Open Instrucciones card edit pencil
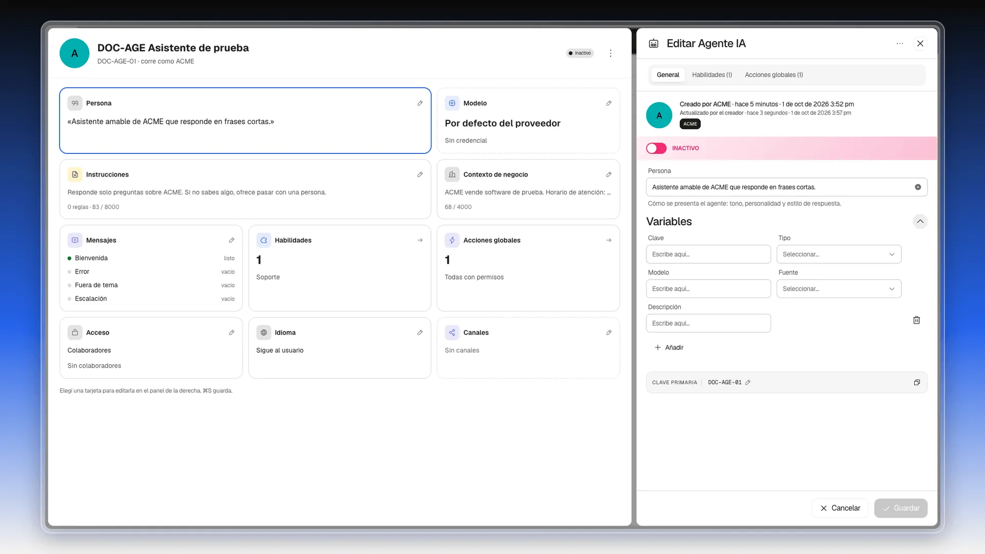 [420, 174]
